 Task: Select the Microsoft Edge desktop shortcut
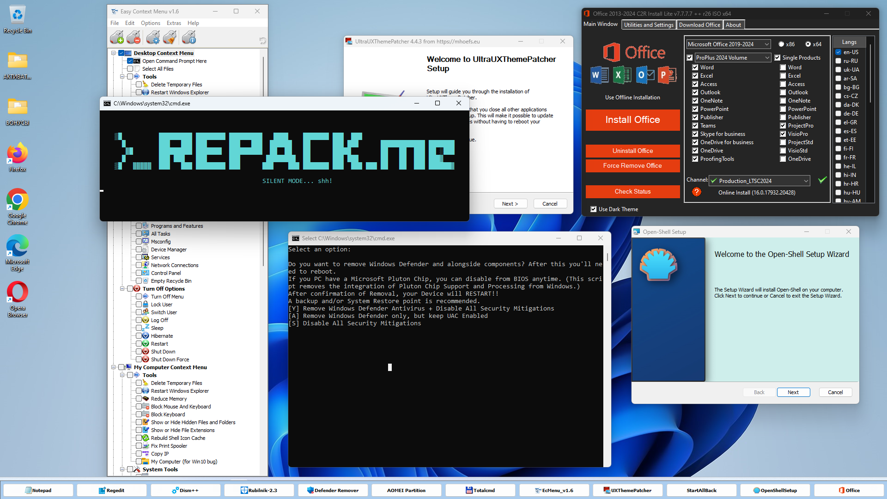(18, 253)
